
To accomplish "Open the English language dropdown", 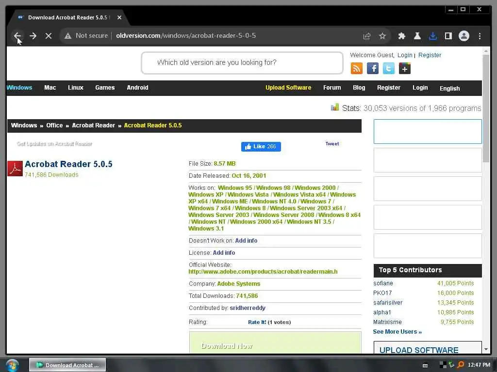I will tap(449, 89).
